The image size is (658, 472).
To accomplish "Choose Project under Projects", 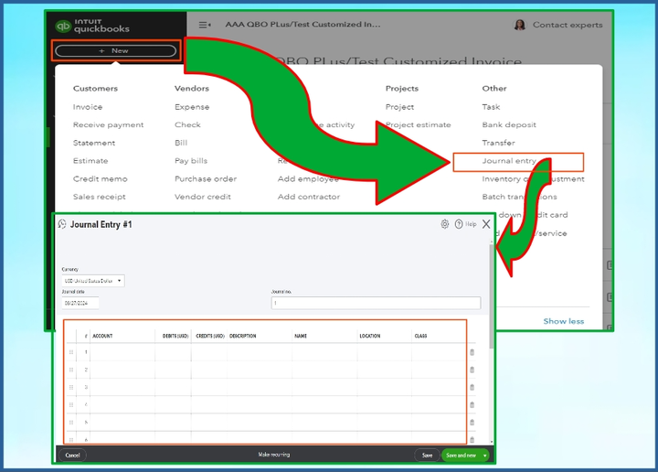I will point(399,107).
